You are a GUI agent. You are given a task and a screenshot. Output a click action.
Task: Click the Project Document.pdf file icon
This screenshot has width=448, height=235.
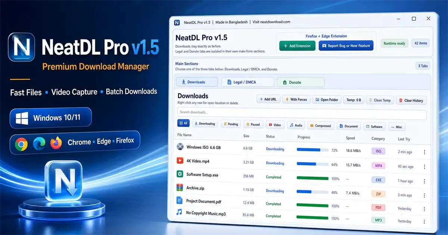[180, 201]
